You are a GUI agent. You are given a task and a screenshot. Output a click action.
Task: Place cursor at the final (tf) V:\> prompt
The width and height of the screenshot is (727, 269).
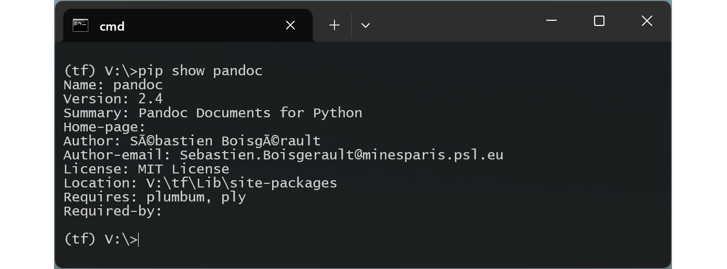tap(139, 239)
